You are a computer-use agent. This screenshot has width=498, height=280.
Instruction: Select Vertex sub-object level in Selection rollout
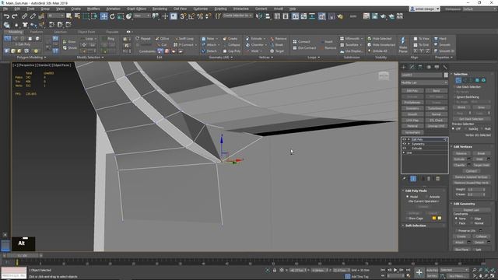pos(458,80)
